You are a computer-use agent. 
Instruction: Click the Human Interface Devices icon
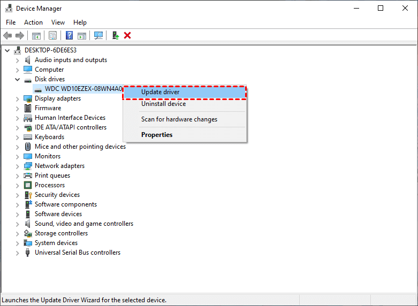[x=28, y=118]
